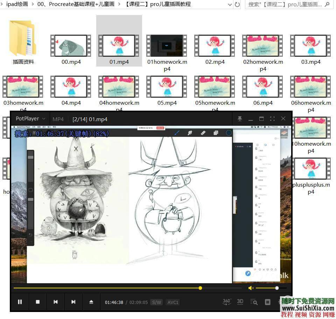
Task: Click the 3D video mode icon
Action: [x=240, y=302]
